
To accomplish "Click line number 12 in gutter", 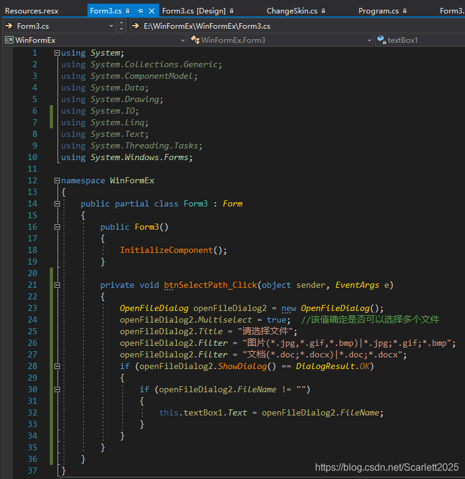I will [32, 181].
